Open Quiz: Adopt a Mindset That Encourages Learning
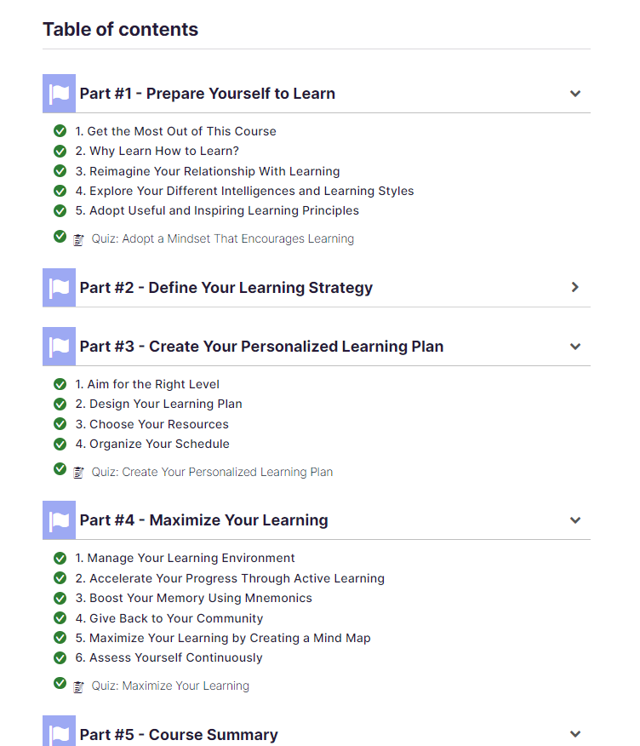This screenshot has width=640, height=746. (x=222, y=238)
